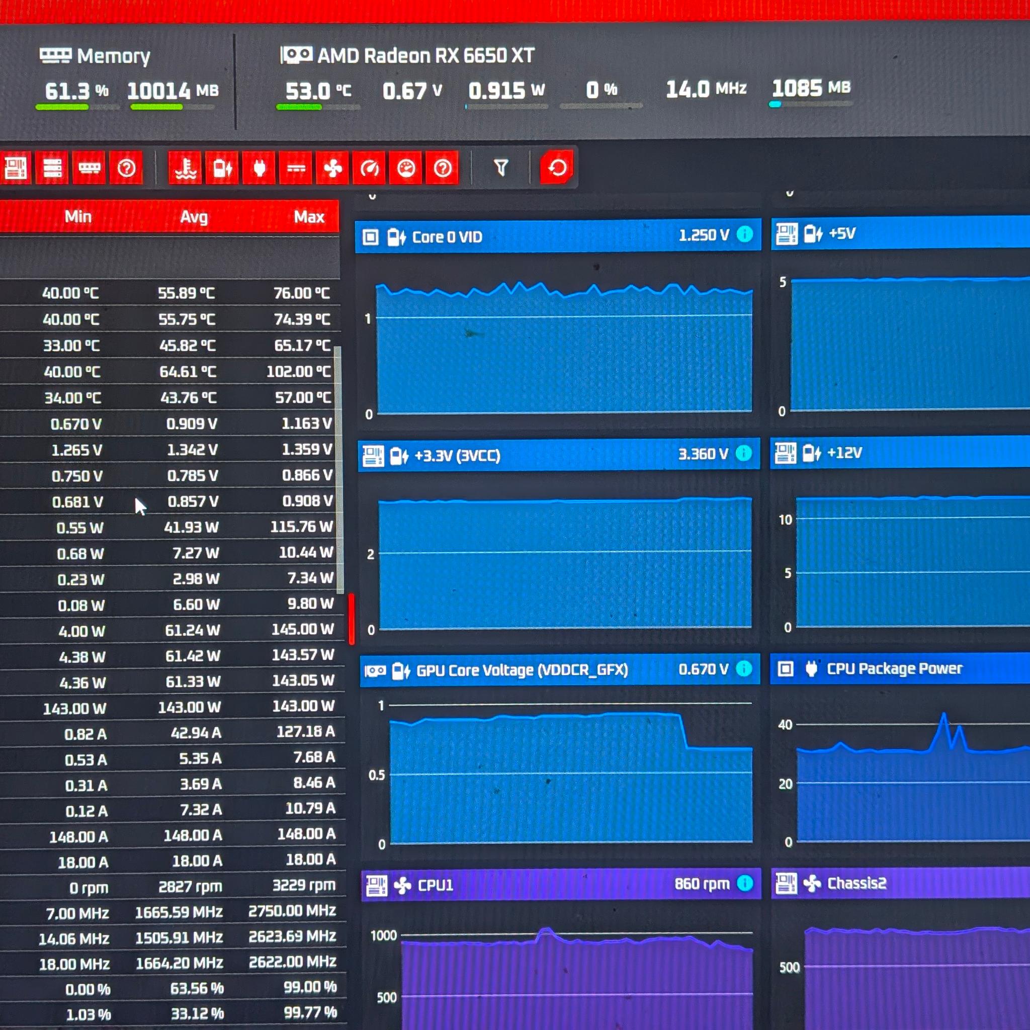Select the +3.3V (3VCC) graph title

(458, 456)
